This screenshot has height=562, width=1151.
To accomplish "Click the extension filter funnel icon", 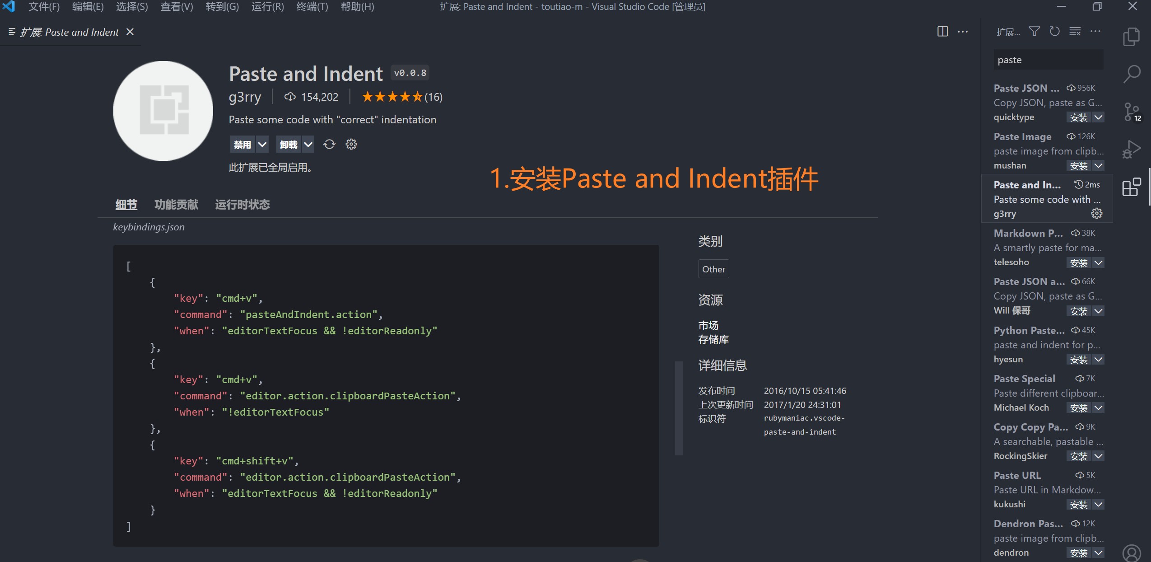I will (1034, 32).
